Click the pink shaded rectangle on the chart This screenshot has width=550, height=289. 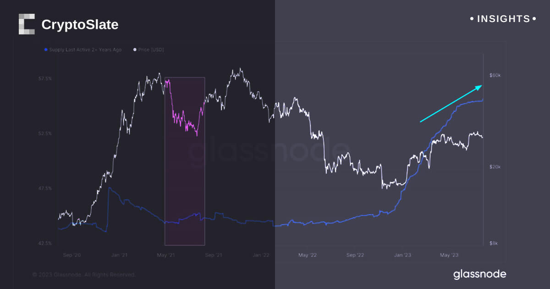(x=185, y=193)
